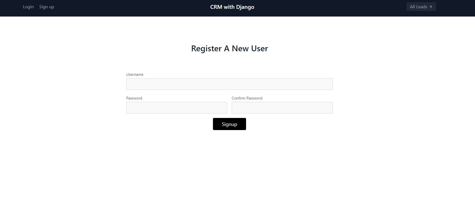Click the Confirm Password input field
This screenshot has height=202, width=475.
[282, 108]
